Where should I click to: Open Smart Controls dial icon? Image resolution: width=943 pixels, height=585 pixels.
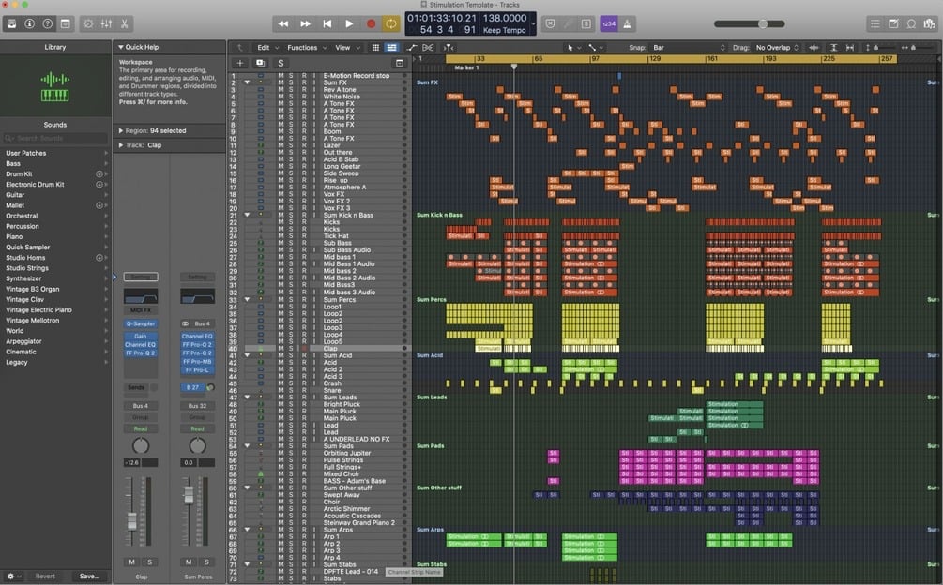88,24
